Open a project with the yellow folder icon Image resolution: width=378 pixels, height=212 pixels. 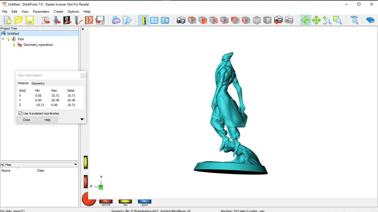pyautogui.click(x=19, y=21)
